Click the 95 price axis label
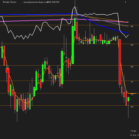139x139 pixels. tap(132, 26)
